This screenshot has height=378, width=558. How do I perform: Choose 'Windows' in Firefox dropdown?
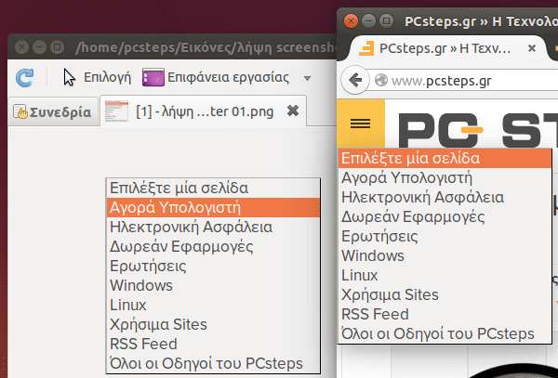tap(445, 255)
